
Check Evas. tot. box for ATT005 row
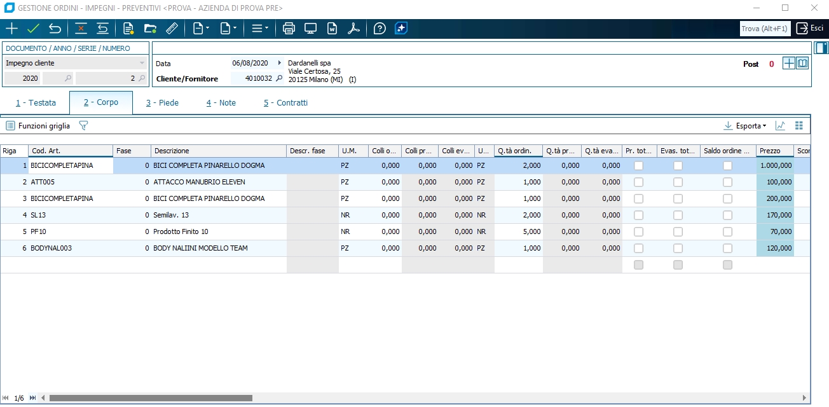click(x=678, y=182)
